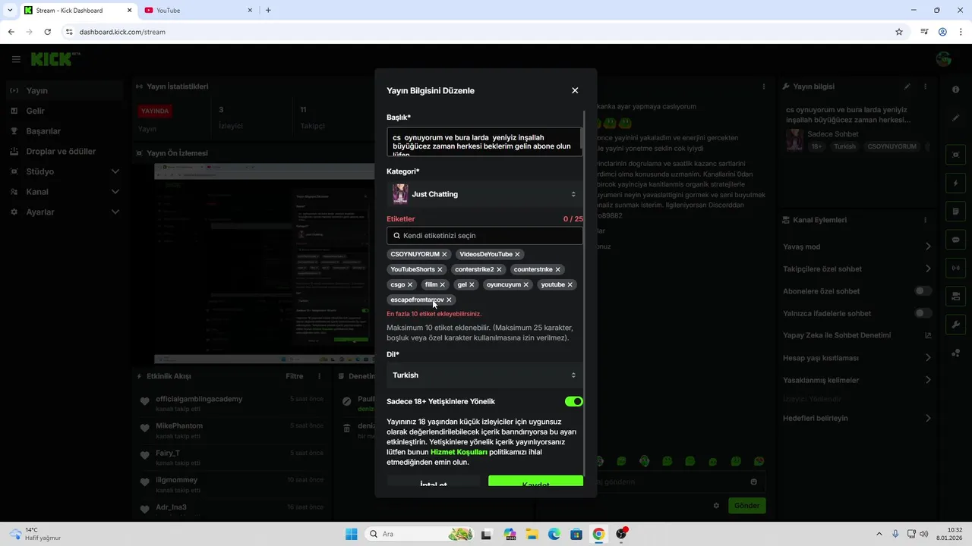Open the emoji picker in chat input

click(x=753, y=482)
